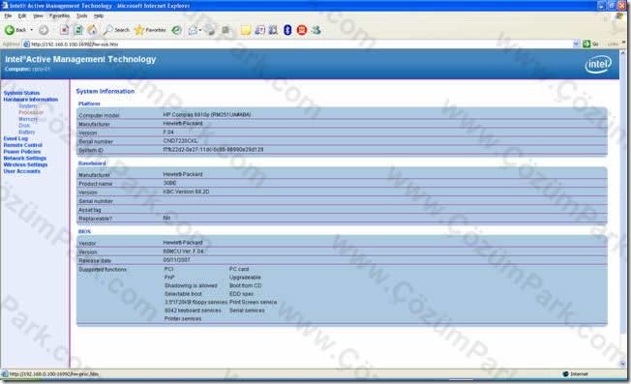This screenshot has width=631, height=384.
Task: Click the red round toolbar icon
Action: (x=302, y=30)
